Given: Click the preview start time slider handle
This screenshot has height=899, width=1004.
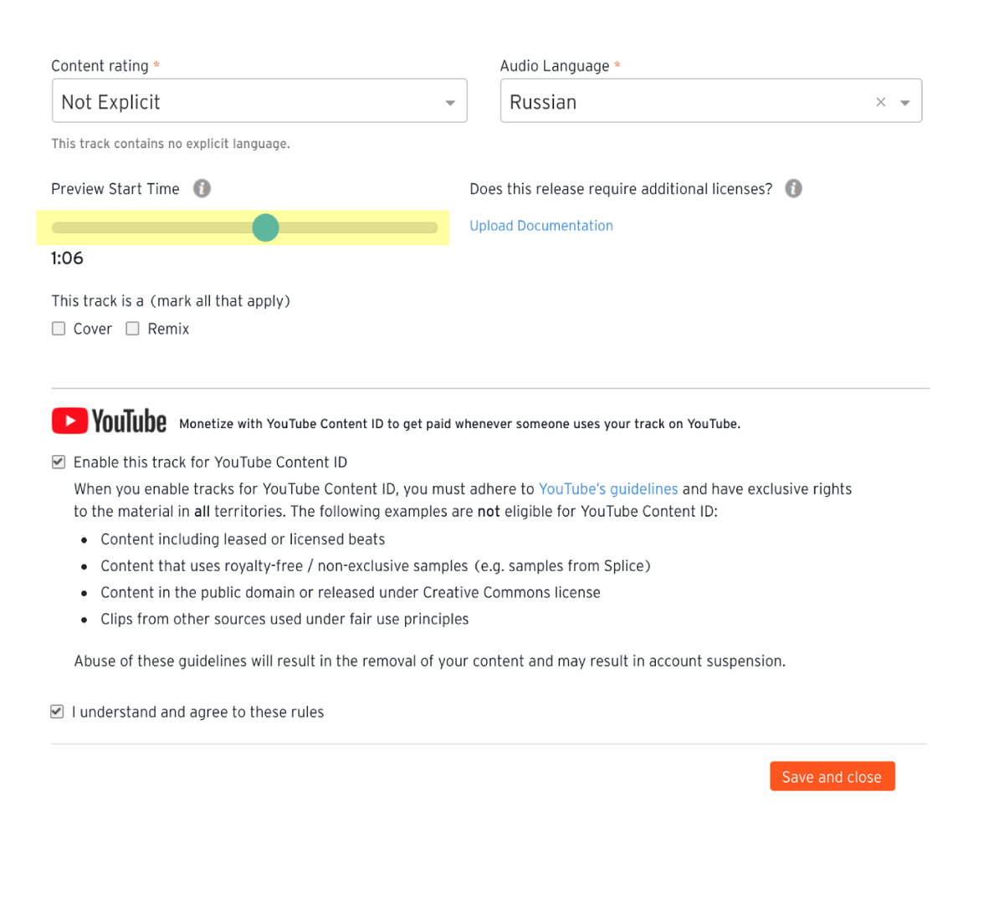Looking at the screenshot, I should point(265,227).
